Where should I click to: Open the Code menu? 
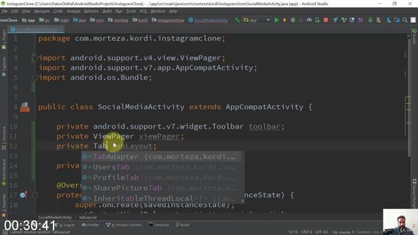point(58,11)
